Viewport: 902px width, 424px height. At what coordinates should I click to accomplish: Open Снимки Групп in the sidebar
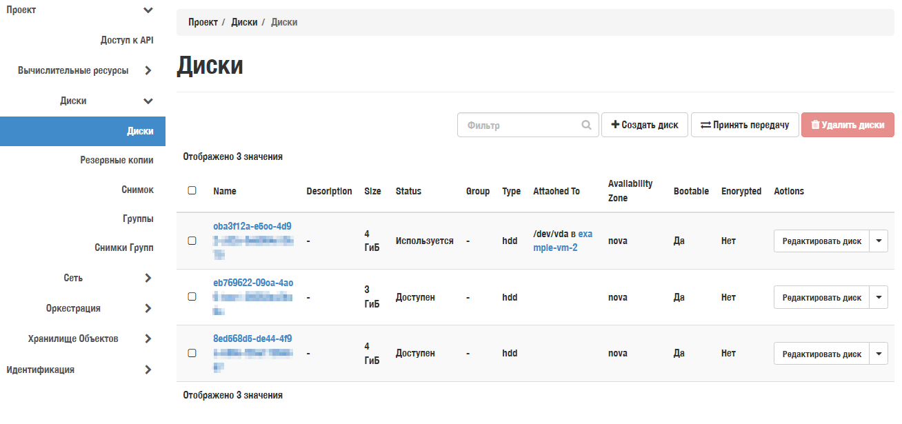[124, 248]
